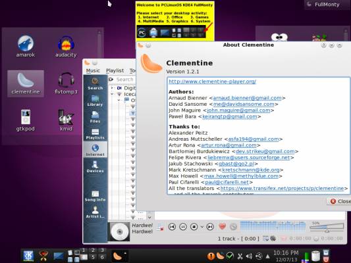Open Files view in Clementine sidebar
The height and width of the screenshot is (263, 351).
point(95,117)
